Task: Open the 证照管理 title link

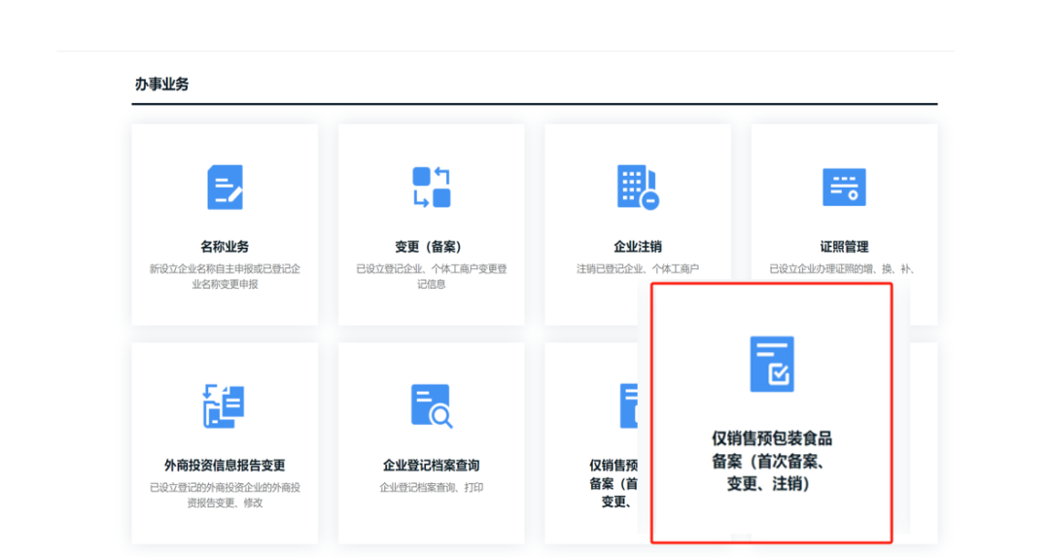Action: click(x=844, y=247)
